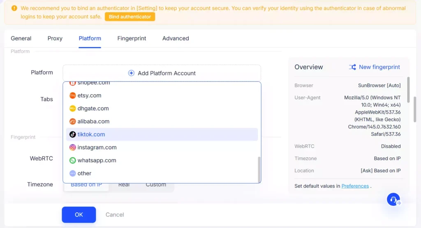Screen dimensions: 421x228
Task: Open the support headset chat icon
Action: tap(393, 200)
